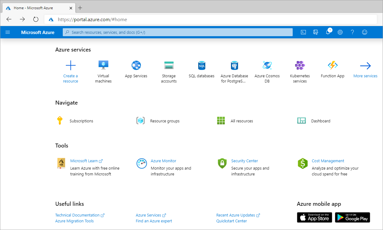
Task: Click inside the search resources field
Action: coord(178,32)
